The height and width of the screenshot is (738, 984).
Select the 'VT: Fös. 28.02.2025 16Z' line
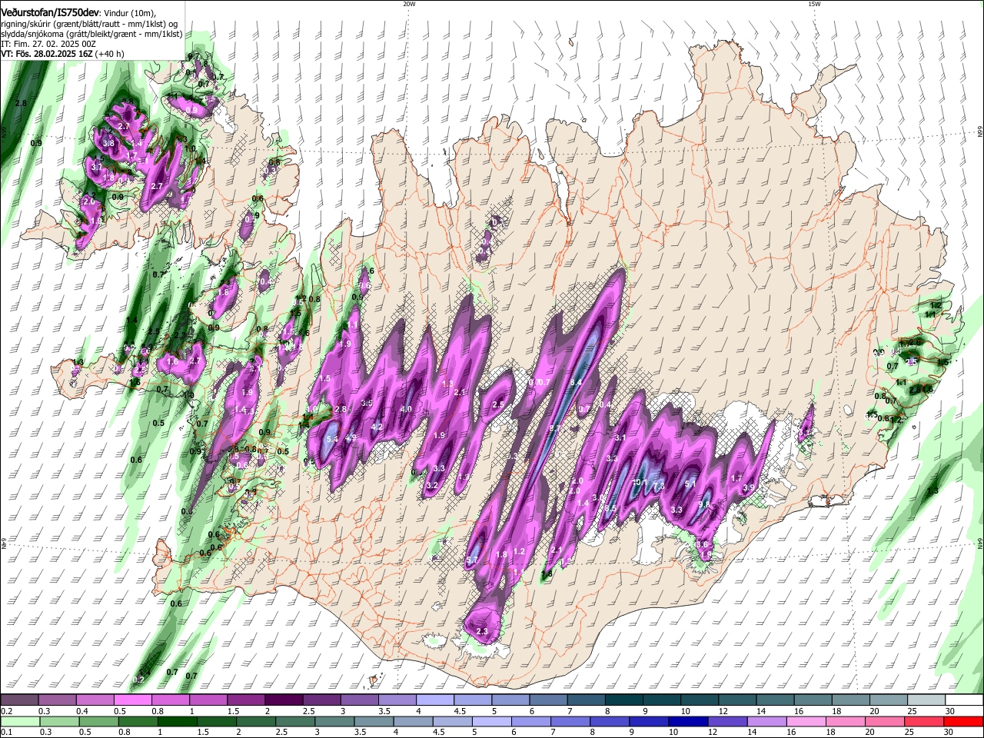pos(48,54)
